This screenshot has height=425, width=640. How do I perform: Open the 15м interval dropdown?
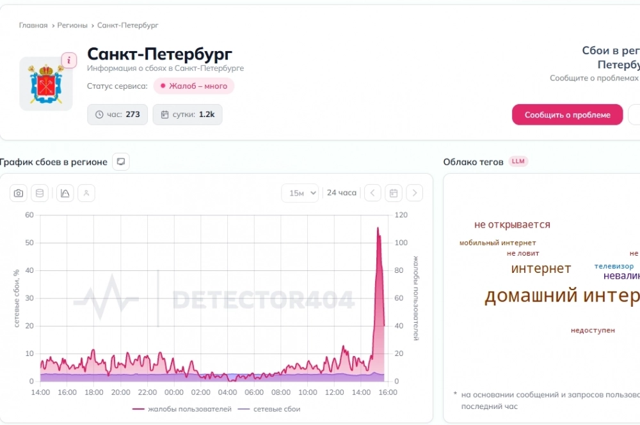click(300, 193)
